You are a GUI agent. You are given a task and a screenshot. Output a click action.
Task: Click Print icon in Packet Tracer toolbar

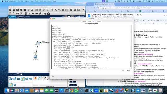pyautogui.click(x=21, y=10)
